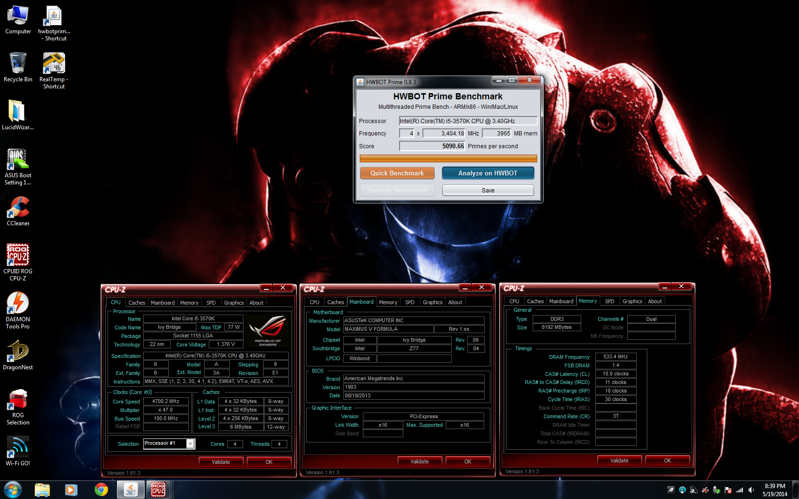
Task: Click Core Speed value 4700.2 MHz
Action: pos(166,401)
